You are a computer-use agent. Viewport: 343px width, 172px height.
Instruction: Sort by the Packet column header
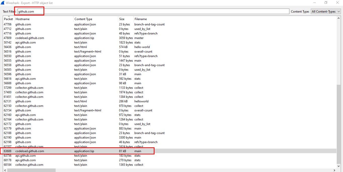pyautogui.click(x=9, y=19)
